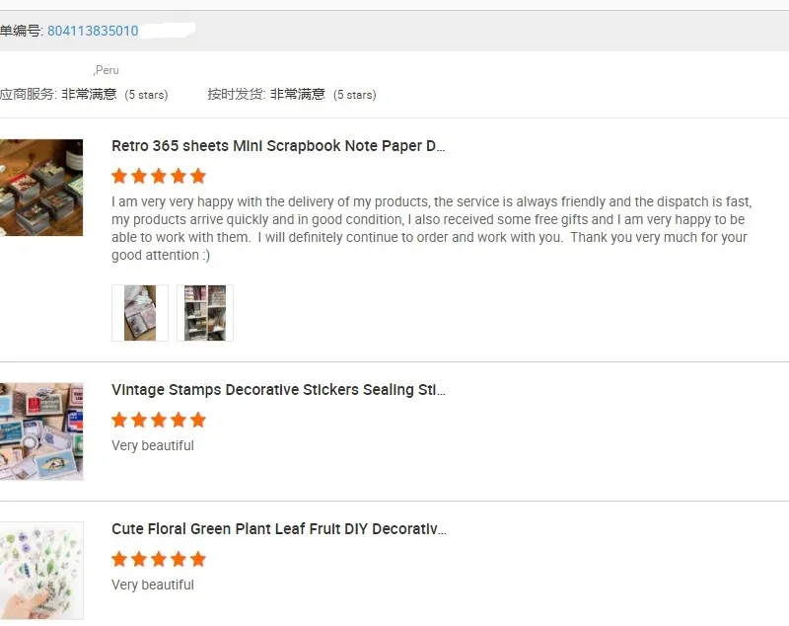Click first star under Vintage Stamps title
789x626 pixels.
tap(119, 421)
